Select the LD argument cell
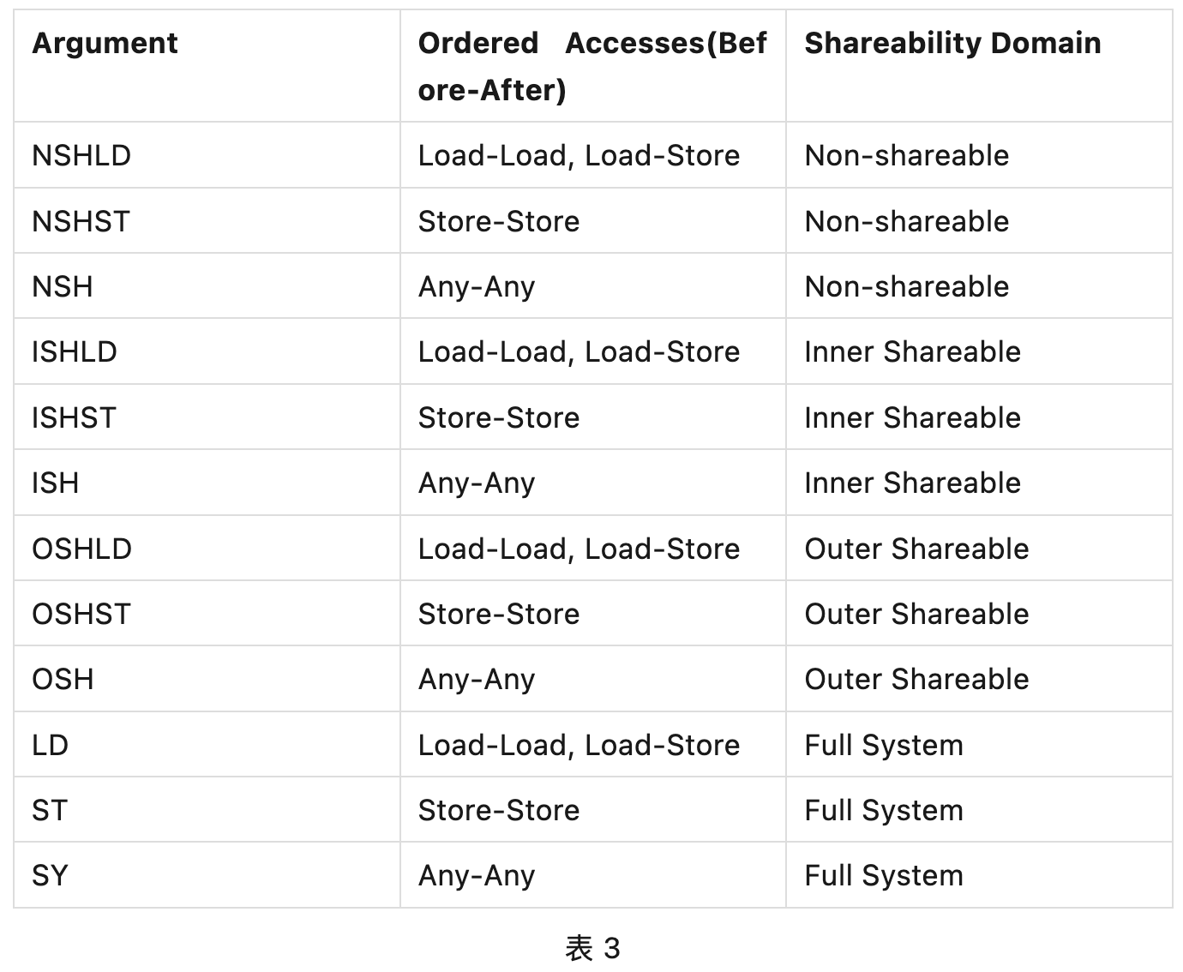1183x972 pixels. [50, 745]
